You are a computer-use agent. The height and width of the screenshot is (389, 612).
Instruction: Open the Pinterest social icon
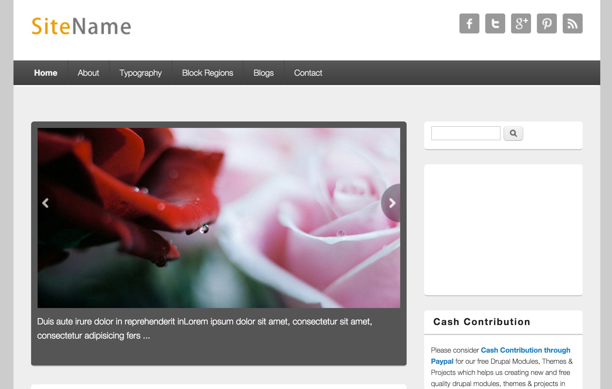547,23
